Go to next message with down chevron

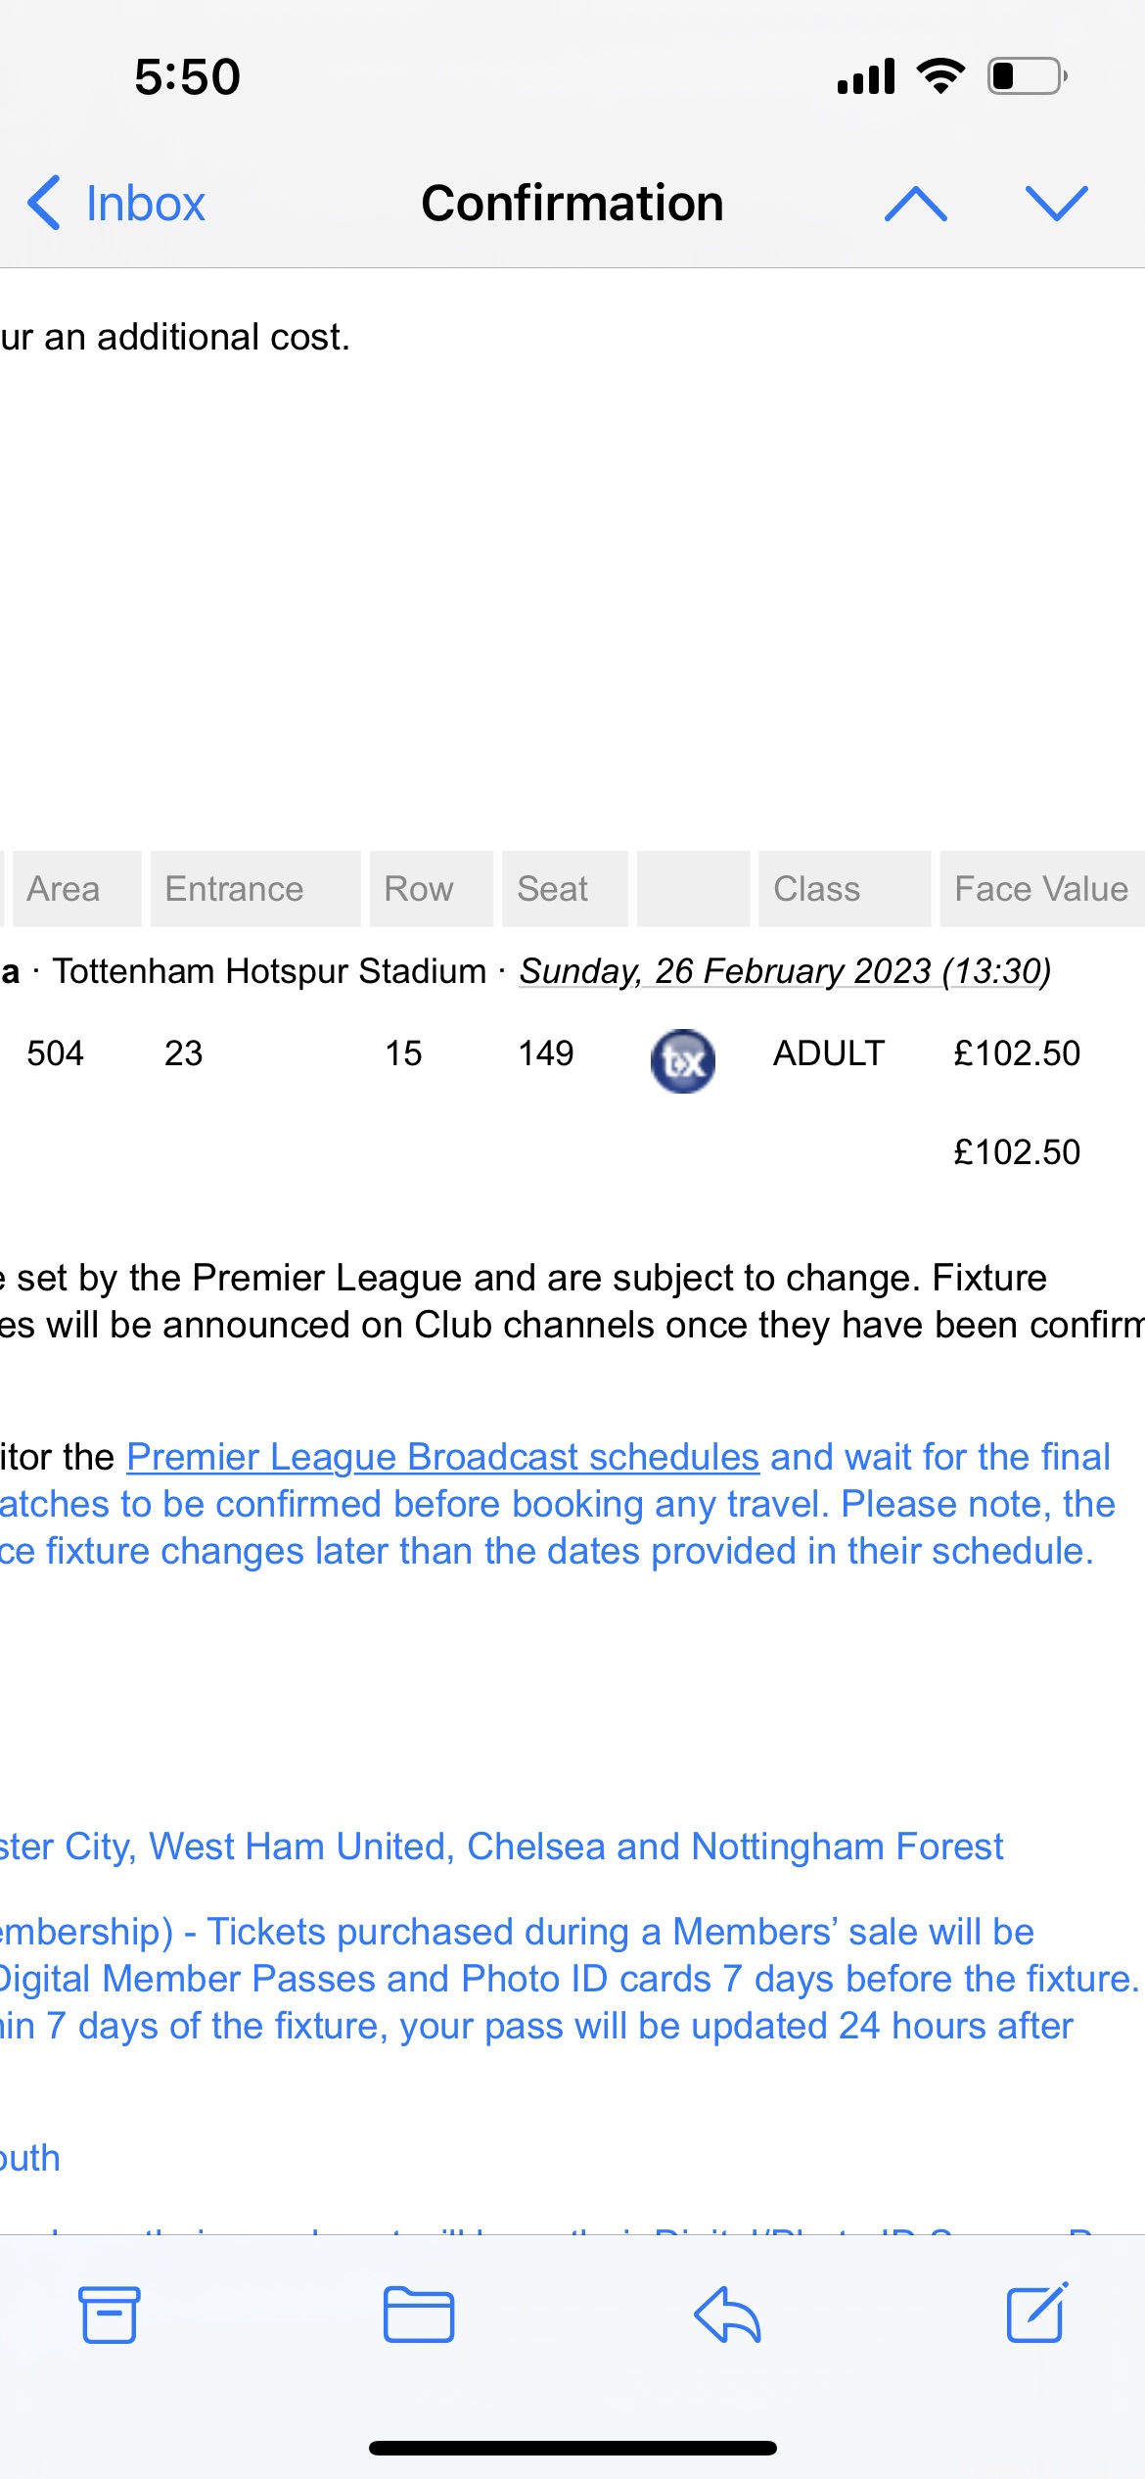point(1057,204)
